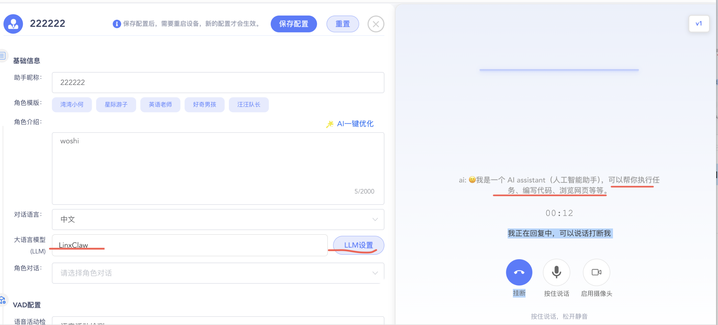Open the v1 version selector
The image size is (718, 325).
pos(699,23)
